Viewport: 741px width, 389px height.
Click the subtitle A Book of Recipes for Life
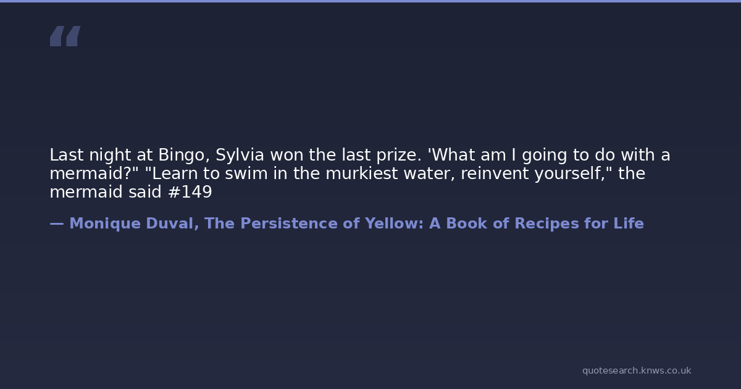coord(536,224)
